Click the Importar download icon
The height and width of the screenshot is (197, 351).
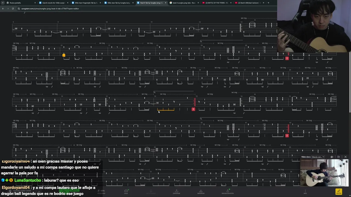click(x=201, y=192)
